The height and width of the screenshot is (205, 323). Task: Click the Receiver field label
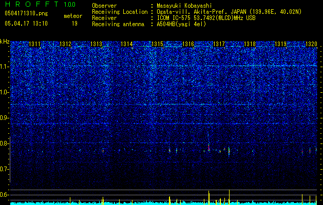point(104,18)
